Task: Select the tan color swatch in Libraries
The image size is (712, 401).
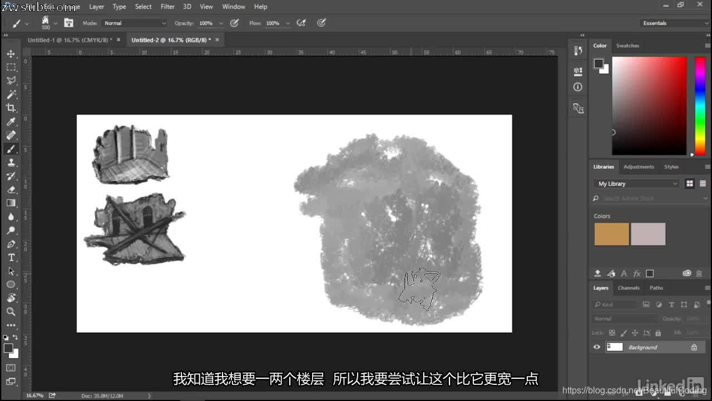Action: tap(611, 234)
